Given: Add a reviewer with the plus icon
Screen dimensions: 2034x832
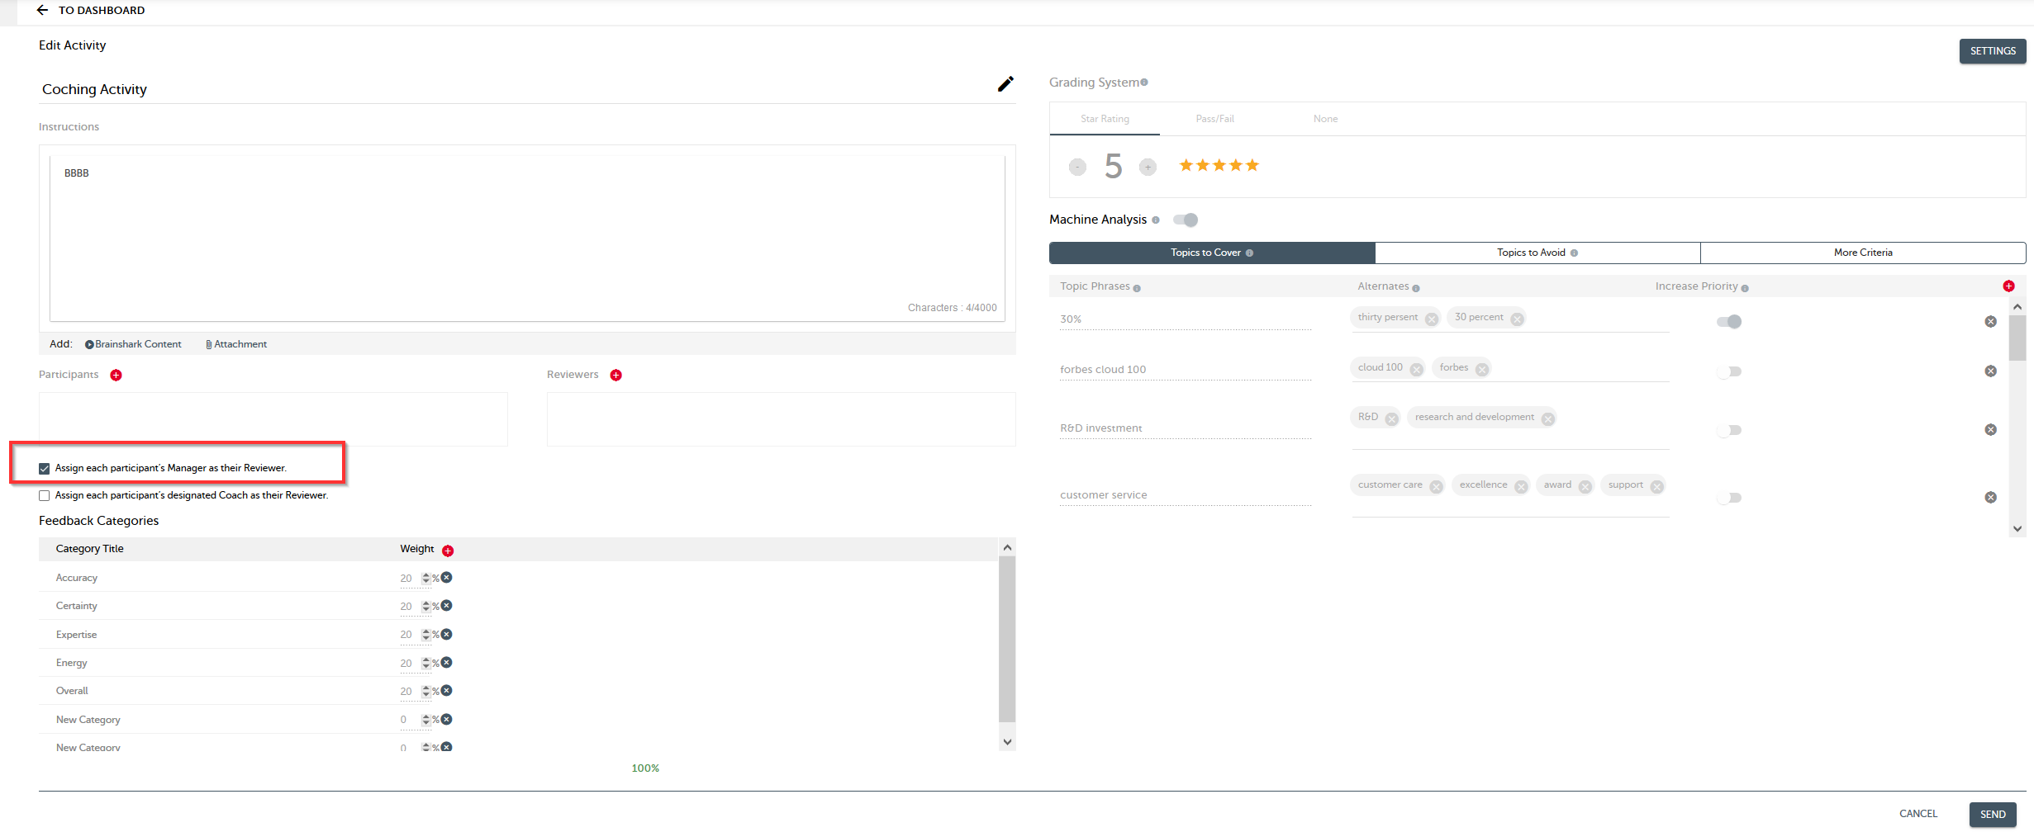Looking at the screenshot, I should click(615, 376).
